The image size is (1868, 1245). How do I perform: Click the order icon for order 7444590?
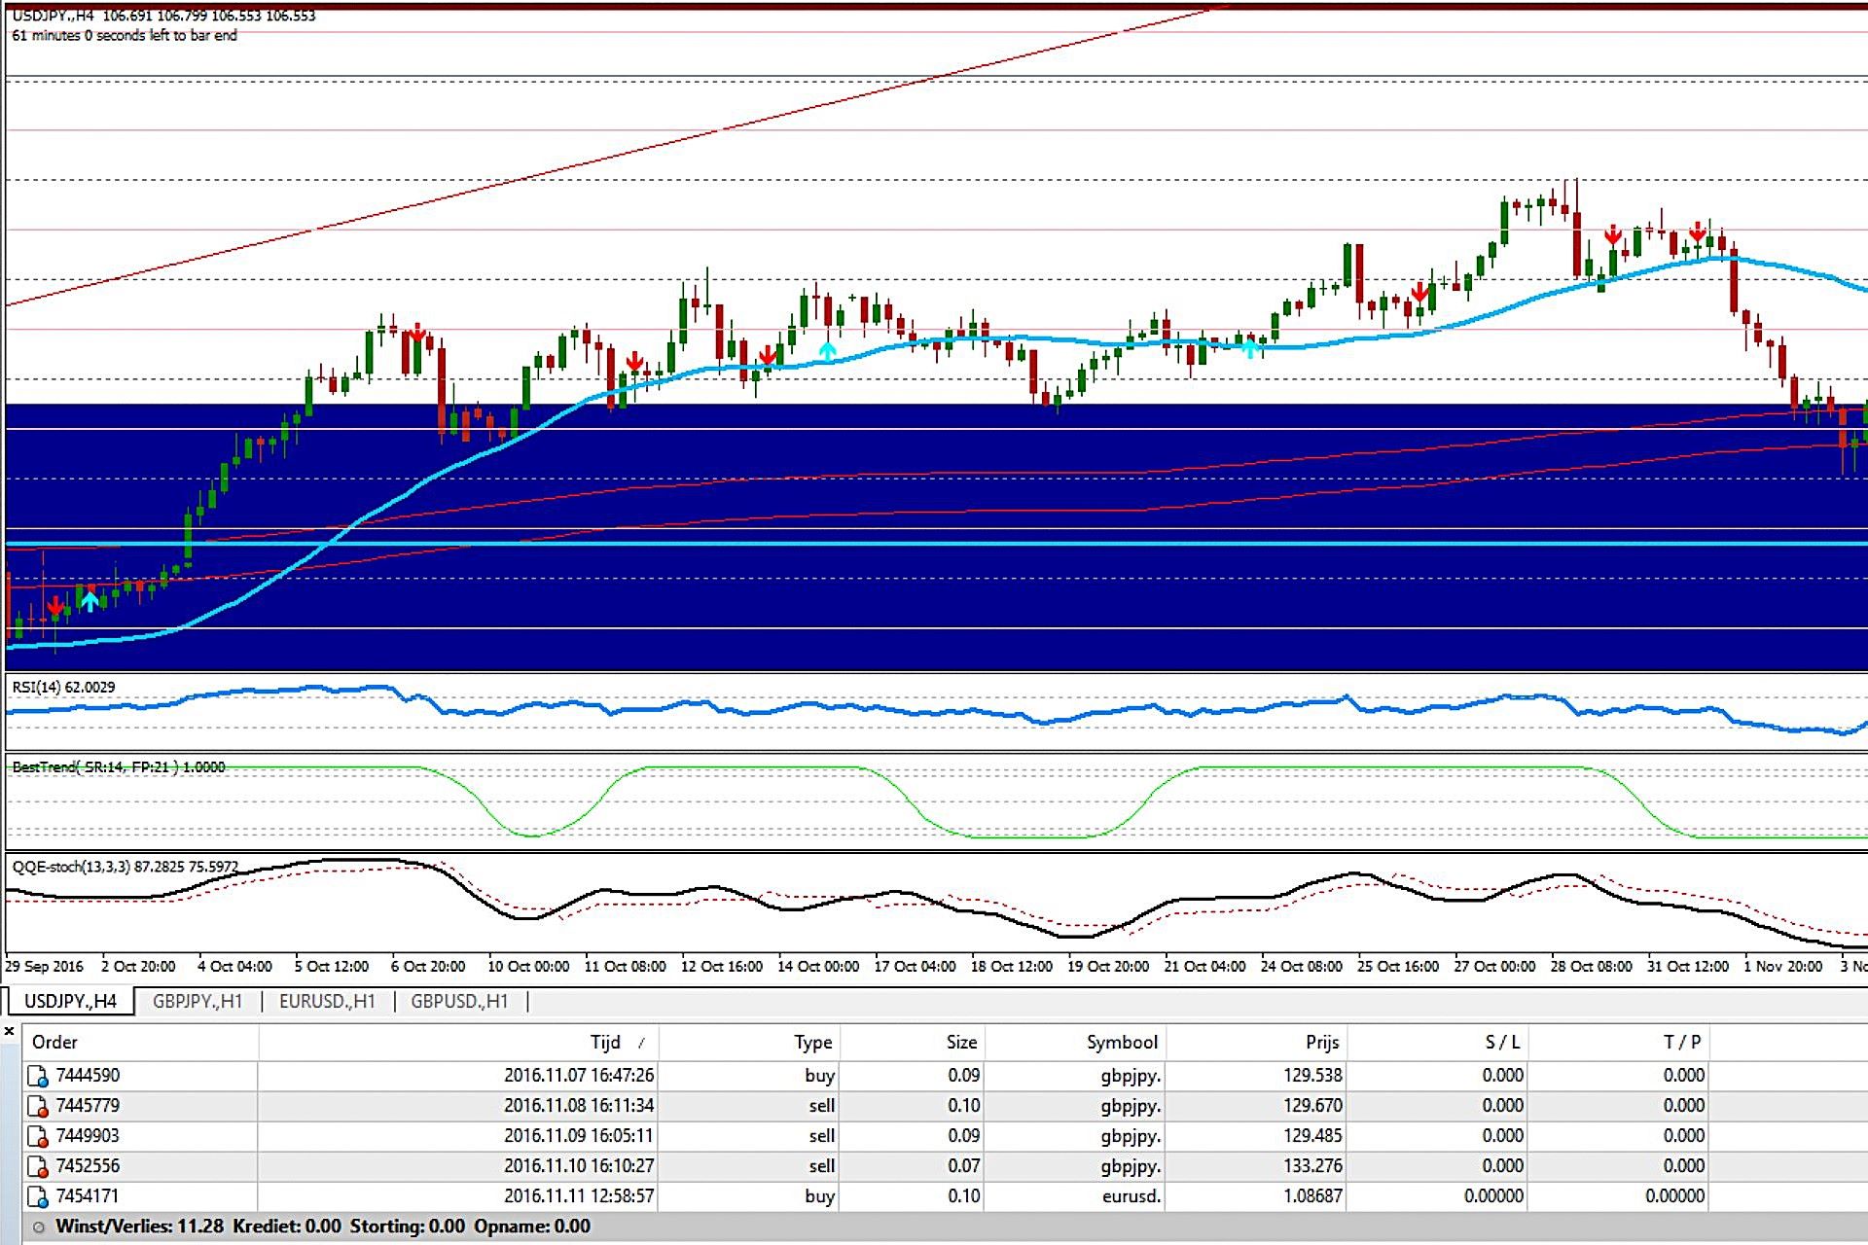tap(38, 1076)
